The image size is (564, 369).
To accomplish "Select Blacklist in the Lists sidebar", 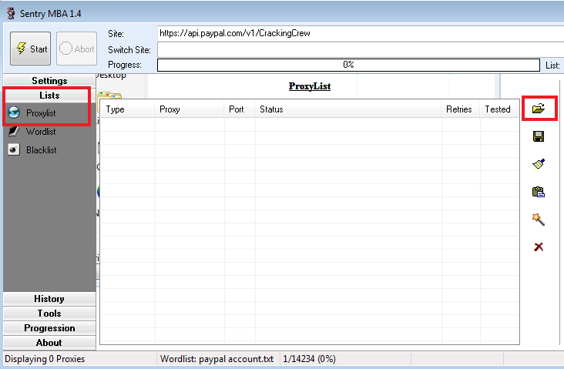I will pos(41,150).
